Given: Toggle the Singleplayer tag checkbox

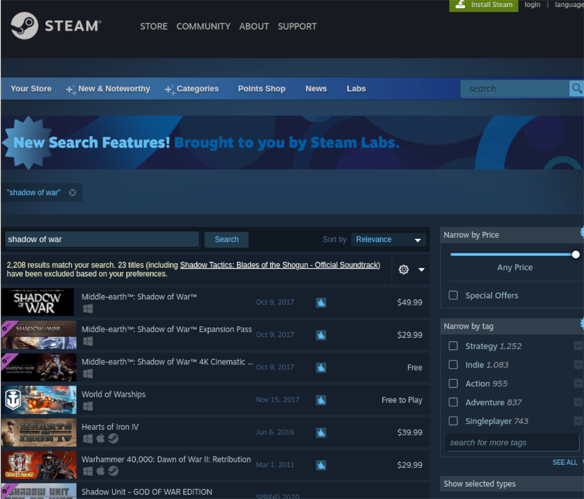Looking at the screenshot, I should coord(453,421).
